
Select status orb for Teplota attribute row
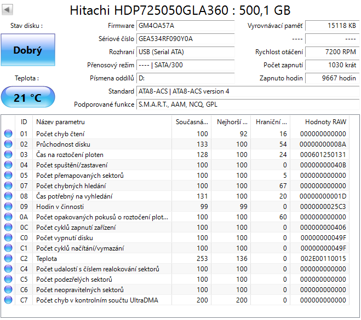[8, 259]
